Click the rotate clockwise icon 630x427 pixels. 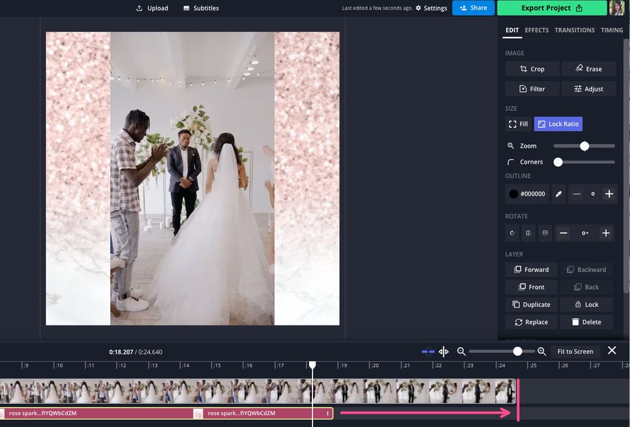(x=512, y=233)
